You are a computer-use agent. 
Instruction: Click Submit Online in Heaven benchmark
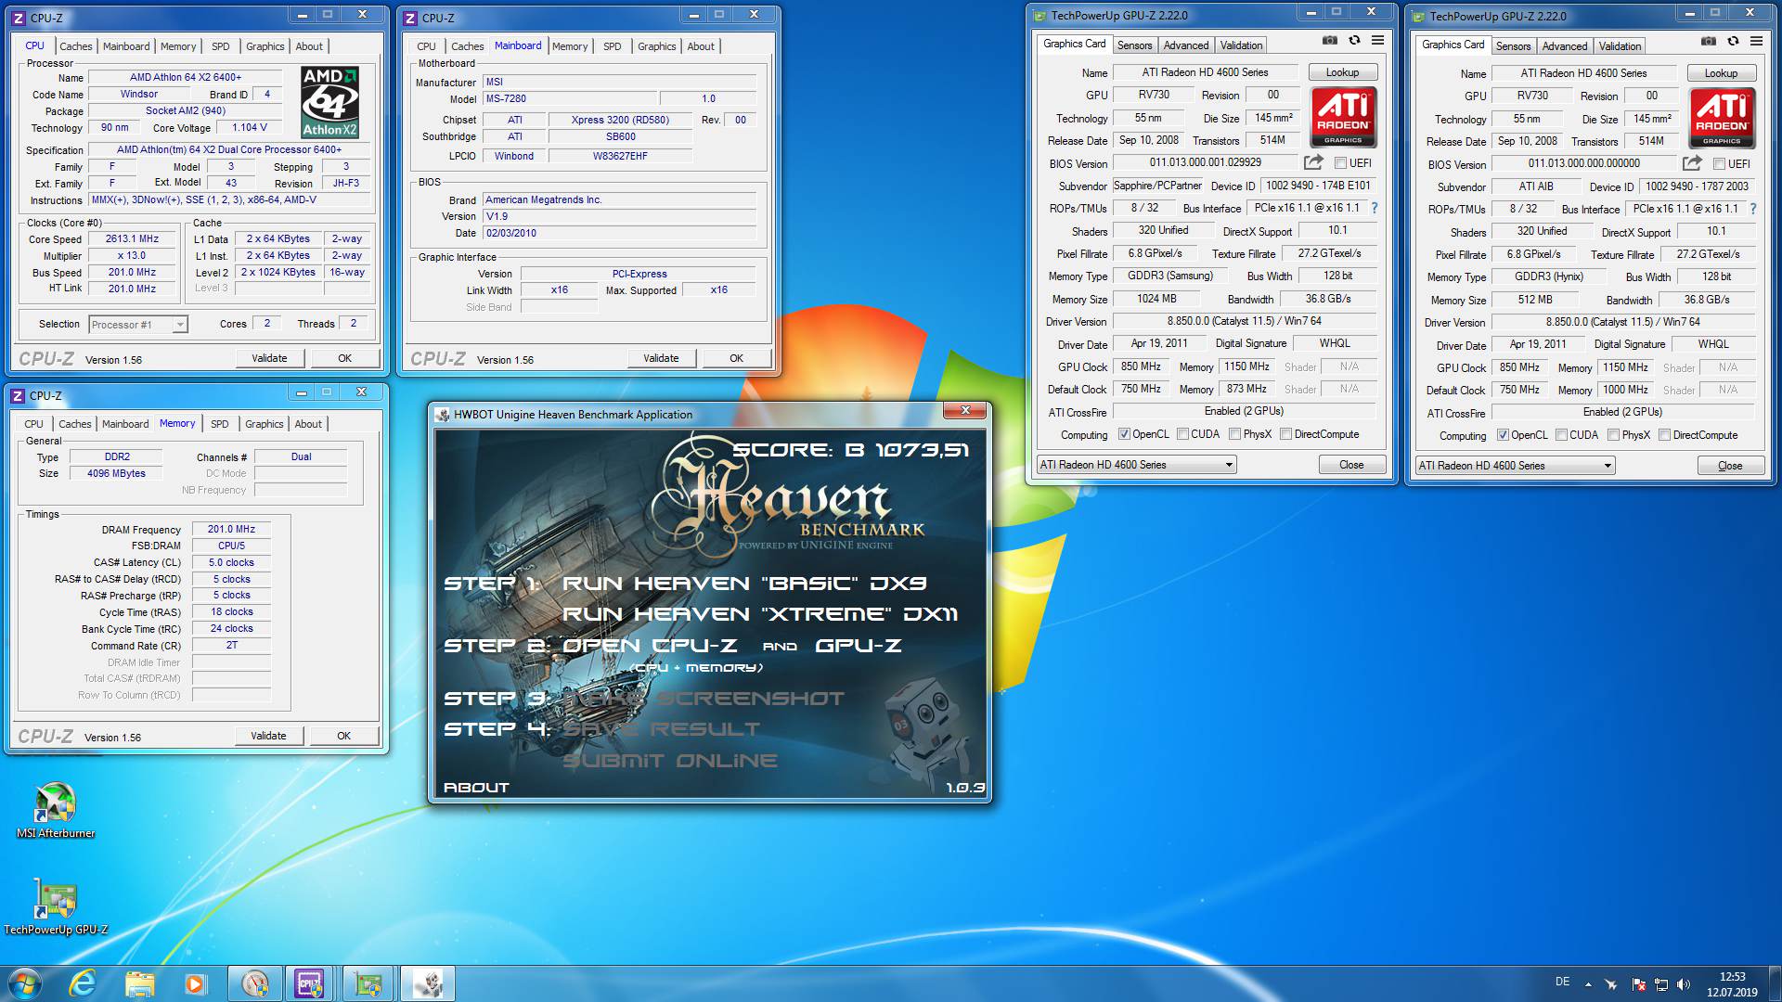click(670, 761)
